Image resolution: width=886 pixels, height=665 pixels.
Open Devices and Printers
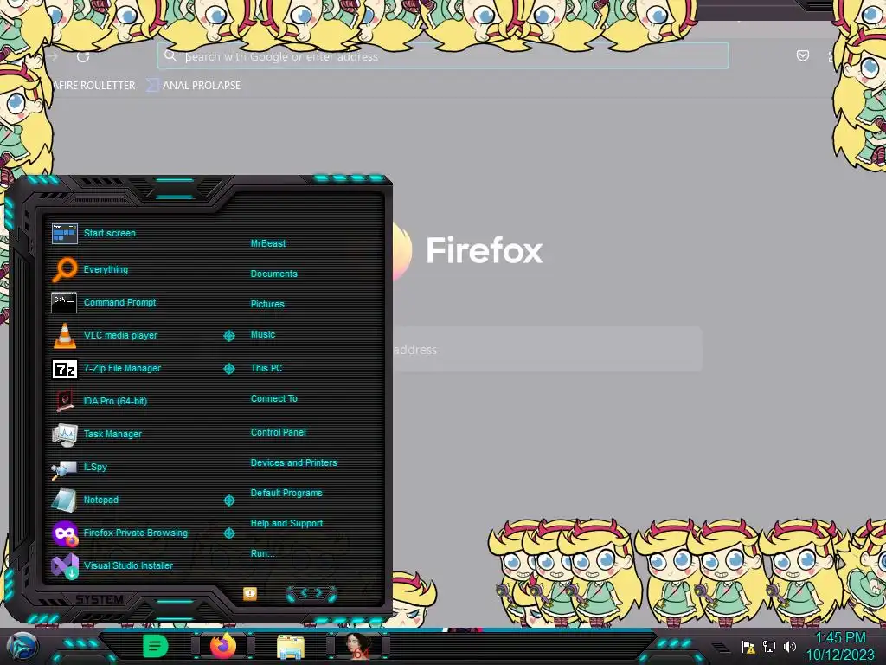[x=294, y=462]
